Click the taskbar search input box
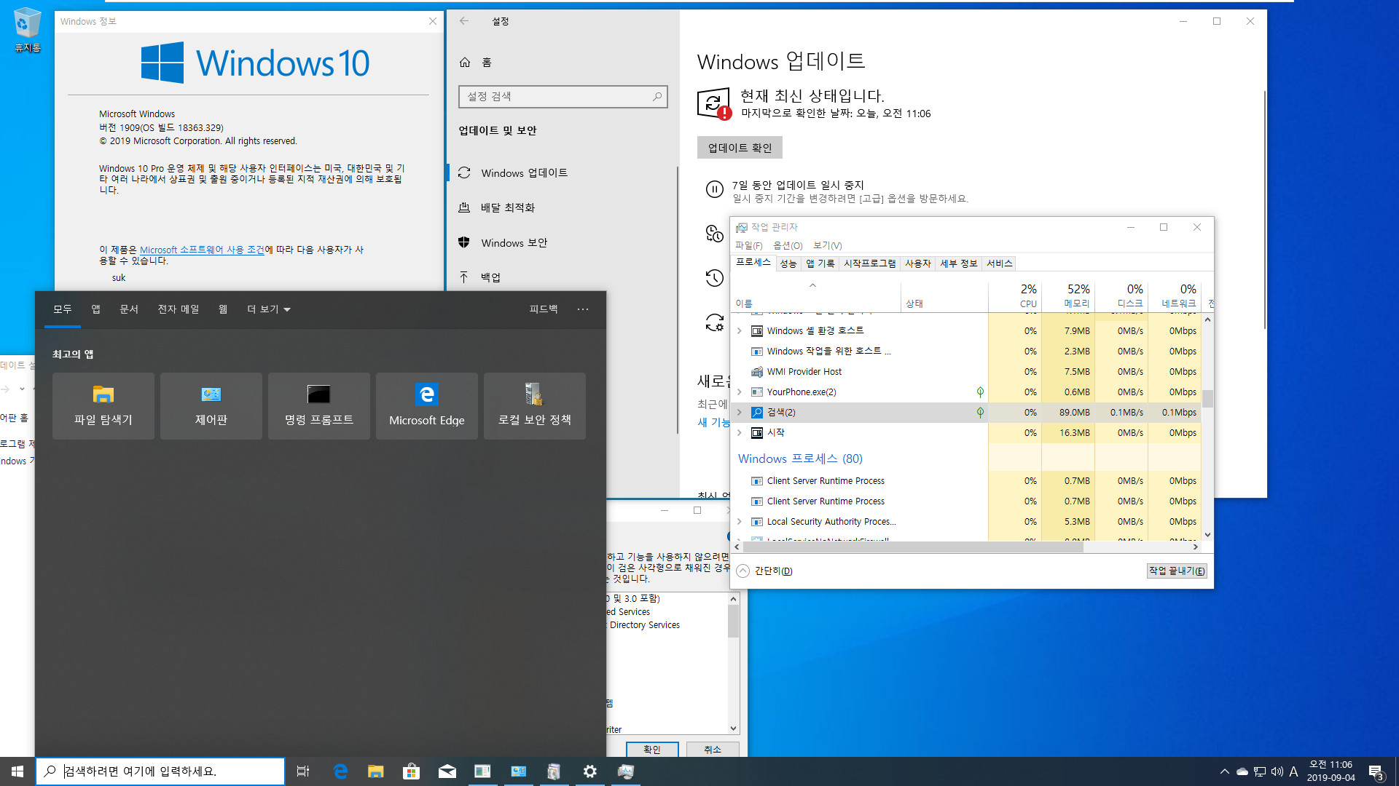Viewport: 1399px width, 786px height. pos(160,771)
